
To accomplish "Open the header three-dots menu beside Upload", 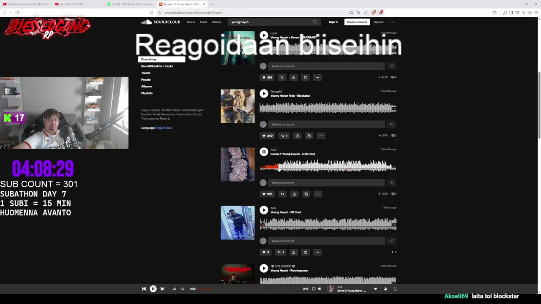I will click(393, 22).
